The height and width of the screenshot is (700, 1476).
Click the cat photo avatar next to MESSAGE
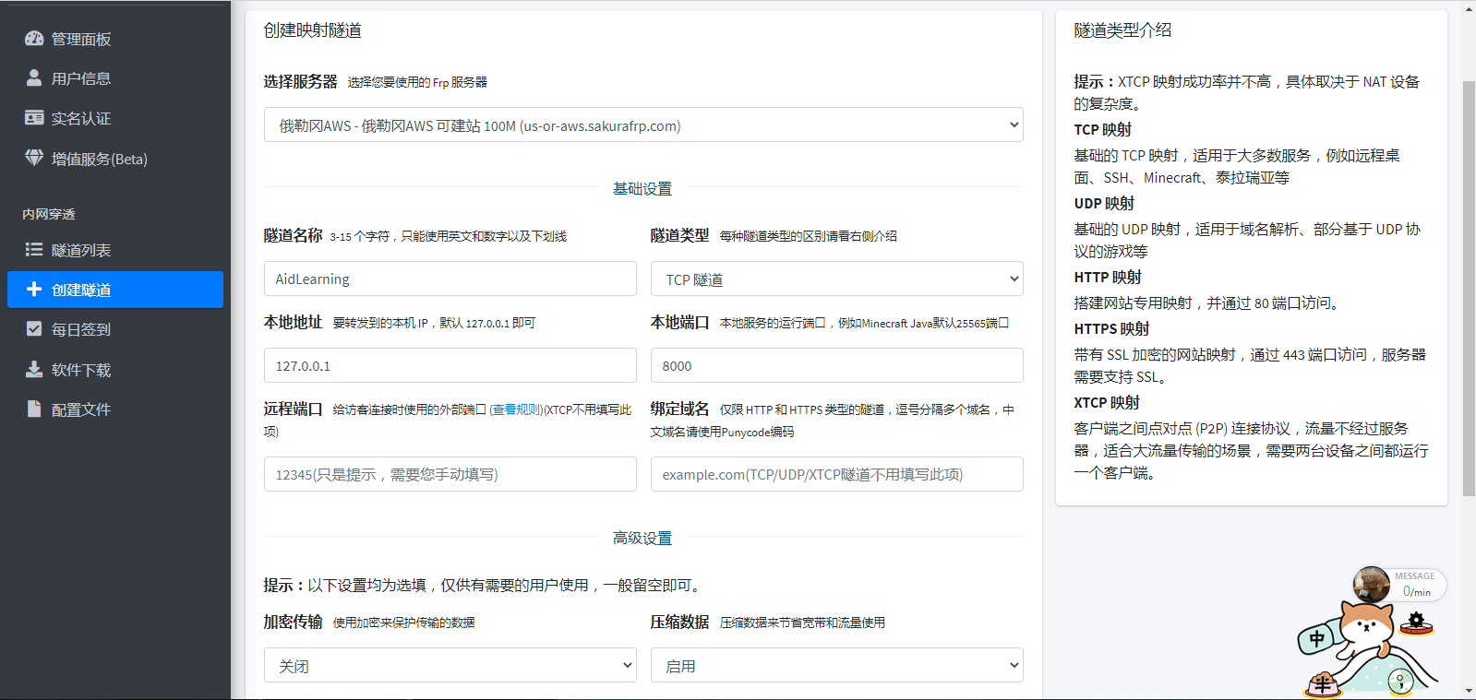point(1372,585)
